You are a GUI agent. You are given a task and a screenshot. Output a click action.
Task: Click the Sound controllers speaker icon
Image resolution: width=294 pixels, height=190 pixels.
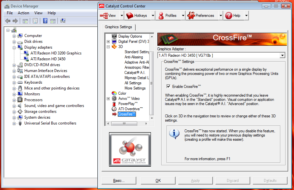[x=19, y=106]
